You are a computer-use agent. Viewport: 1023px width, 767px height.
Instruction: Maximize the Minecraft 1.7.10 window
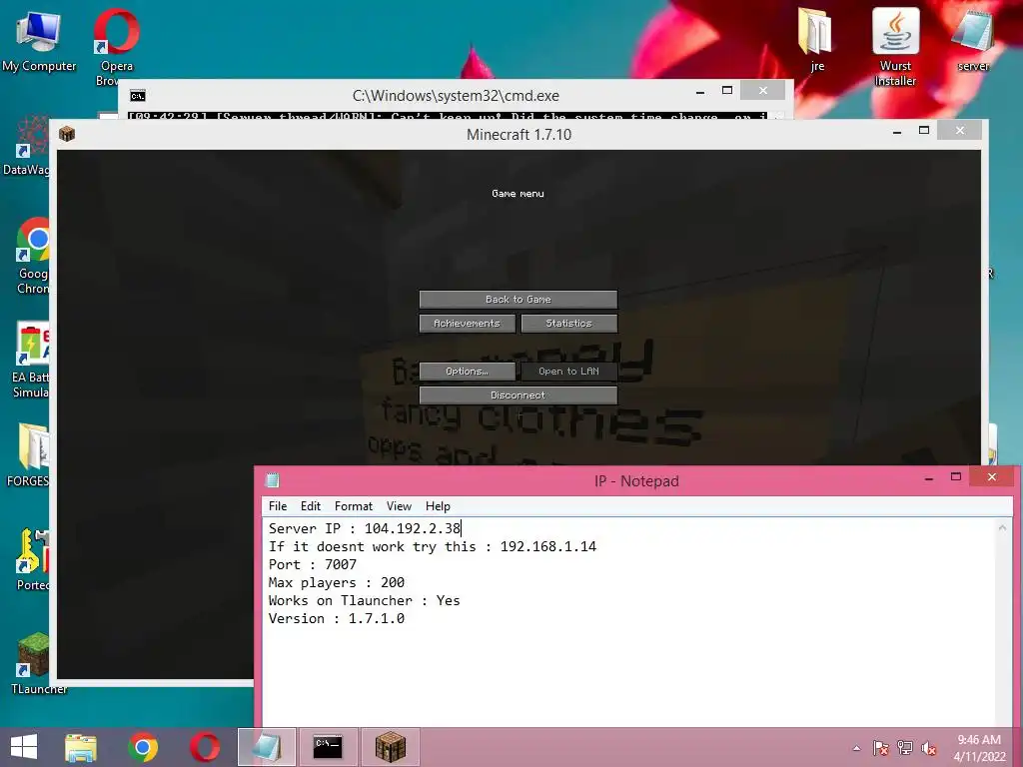point(924,131)
